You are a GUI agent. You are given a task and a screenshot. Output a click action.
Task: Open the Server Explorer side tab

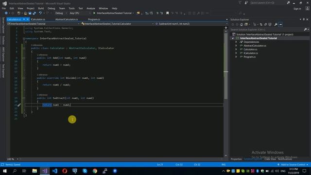(x=3, y=25)
